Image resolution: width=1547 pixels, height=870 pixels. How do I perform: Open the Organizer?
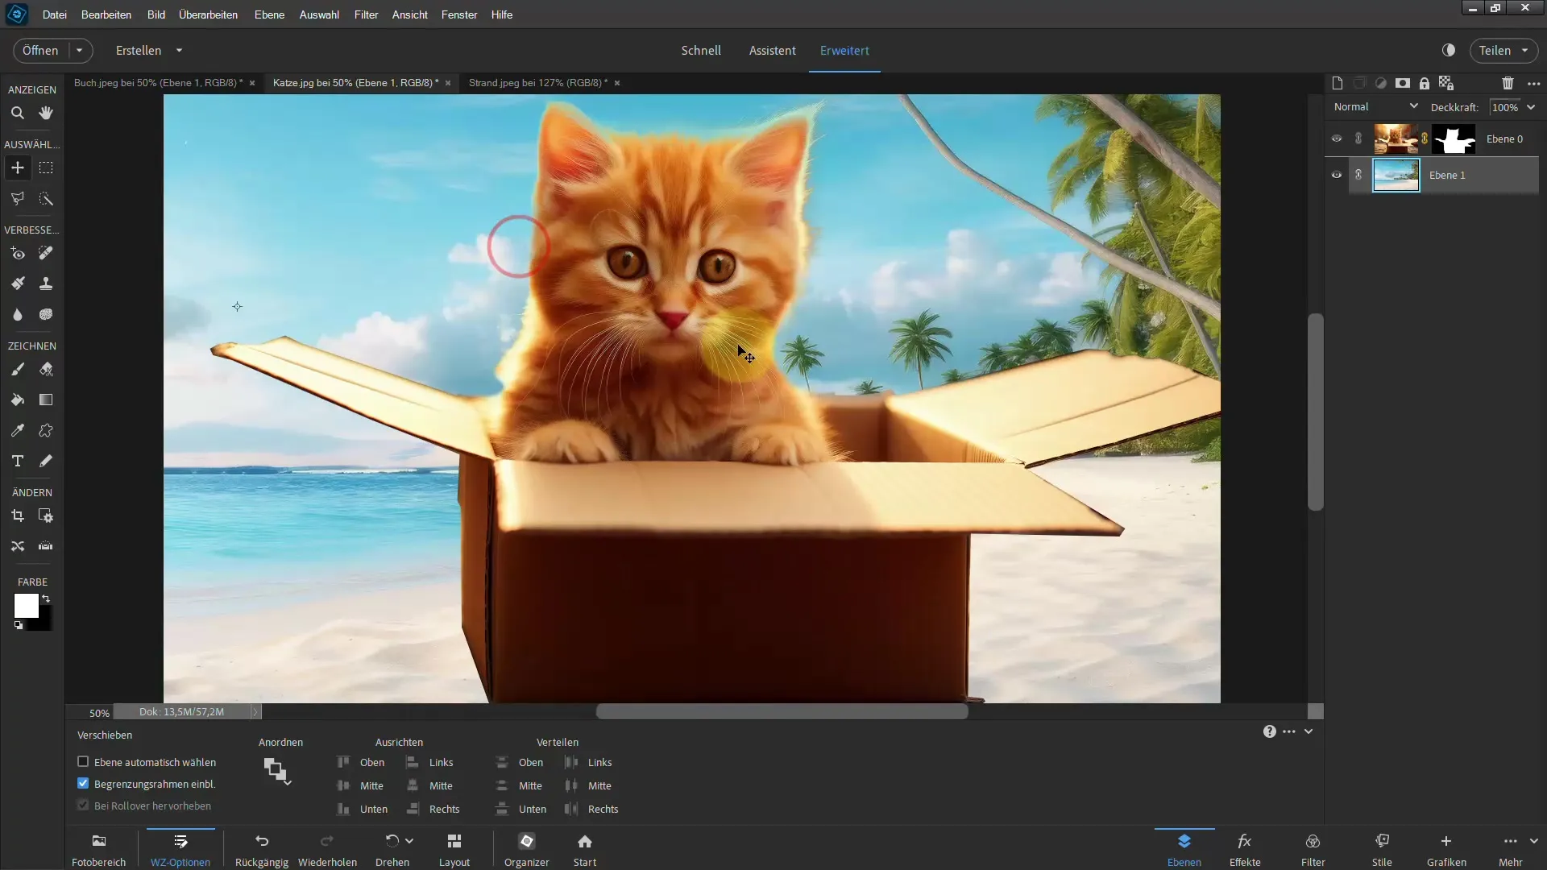click(527, 850)
